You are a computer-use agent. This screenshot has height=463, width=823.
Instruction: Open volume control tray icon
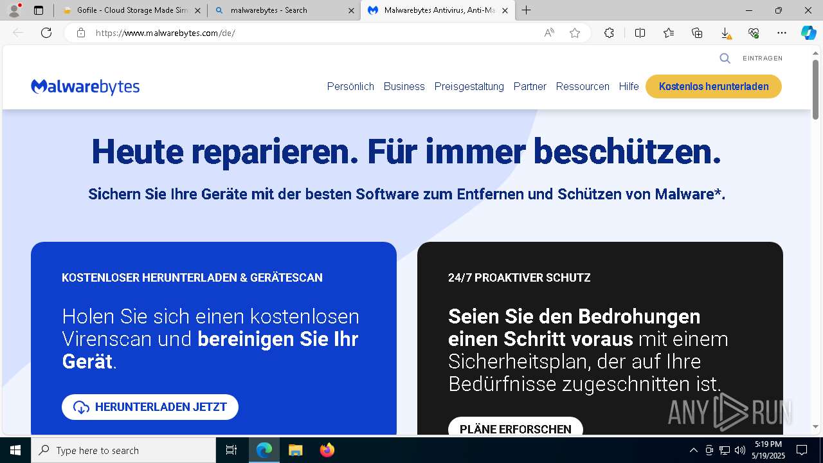tap(740, 450)
